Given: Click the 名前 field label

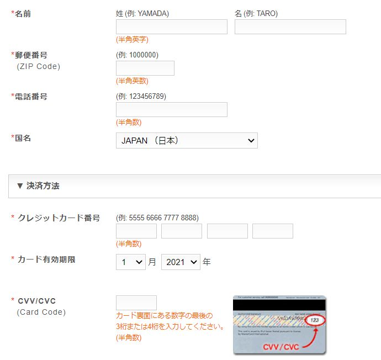Looking at the screenshot, I should (23, 14).
